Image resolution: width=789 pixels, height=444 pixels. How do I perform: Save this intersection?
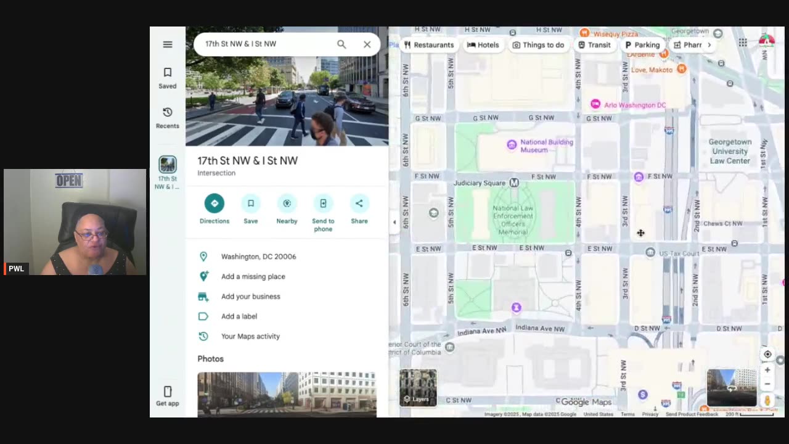click(251, 209)
